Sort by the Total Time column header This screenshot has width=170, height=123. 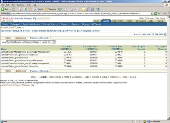(x=66, y=48)
